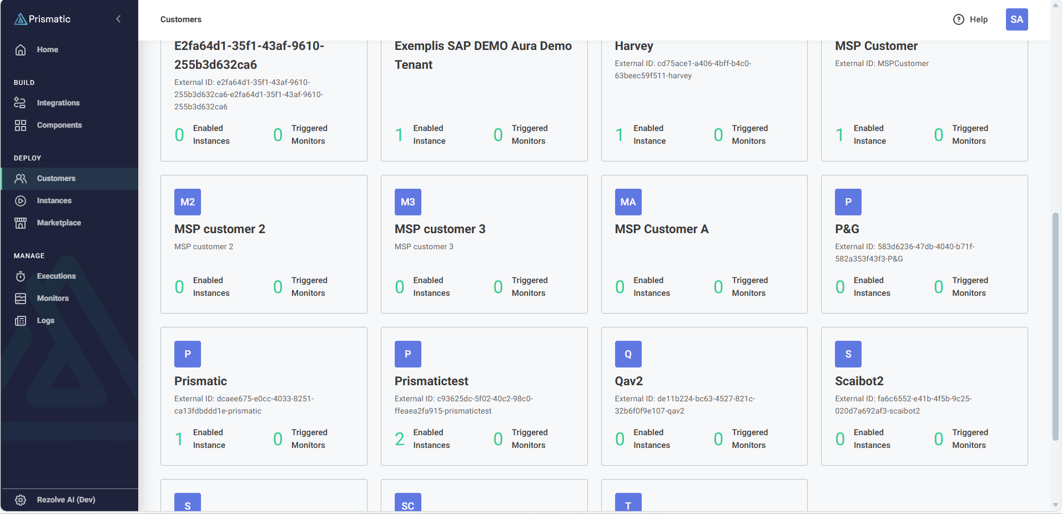Open the Scaibot2 customer title
This screenshot has height=514, width=1062.
pos(859,381)
